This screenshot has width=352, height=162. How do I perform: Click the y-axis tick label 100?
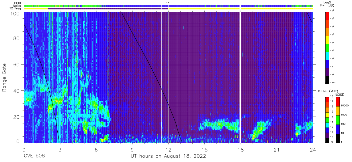15,13
